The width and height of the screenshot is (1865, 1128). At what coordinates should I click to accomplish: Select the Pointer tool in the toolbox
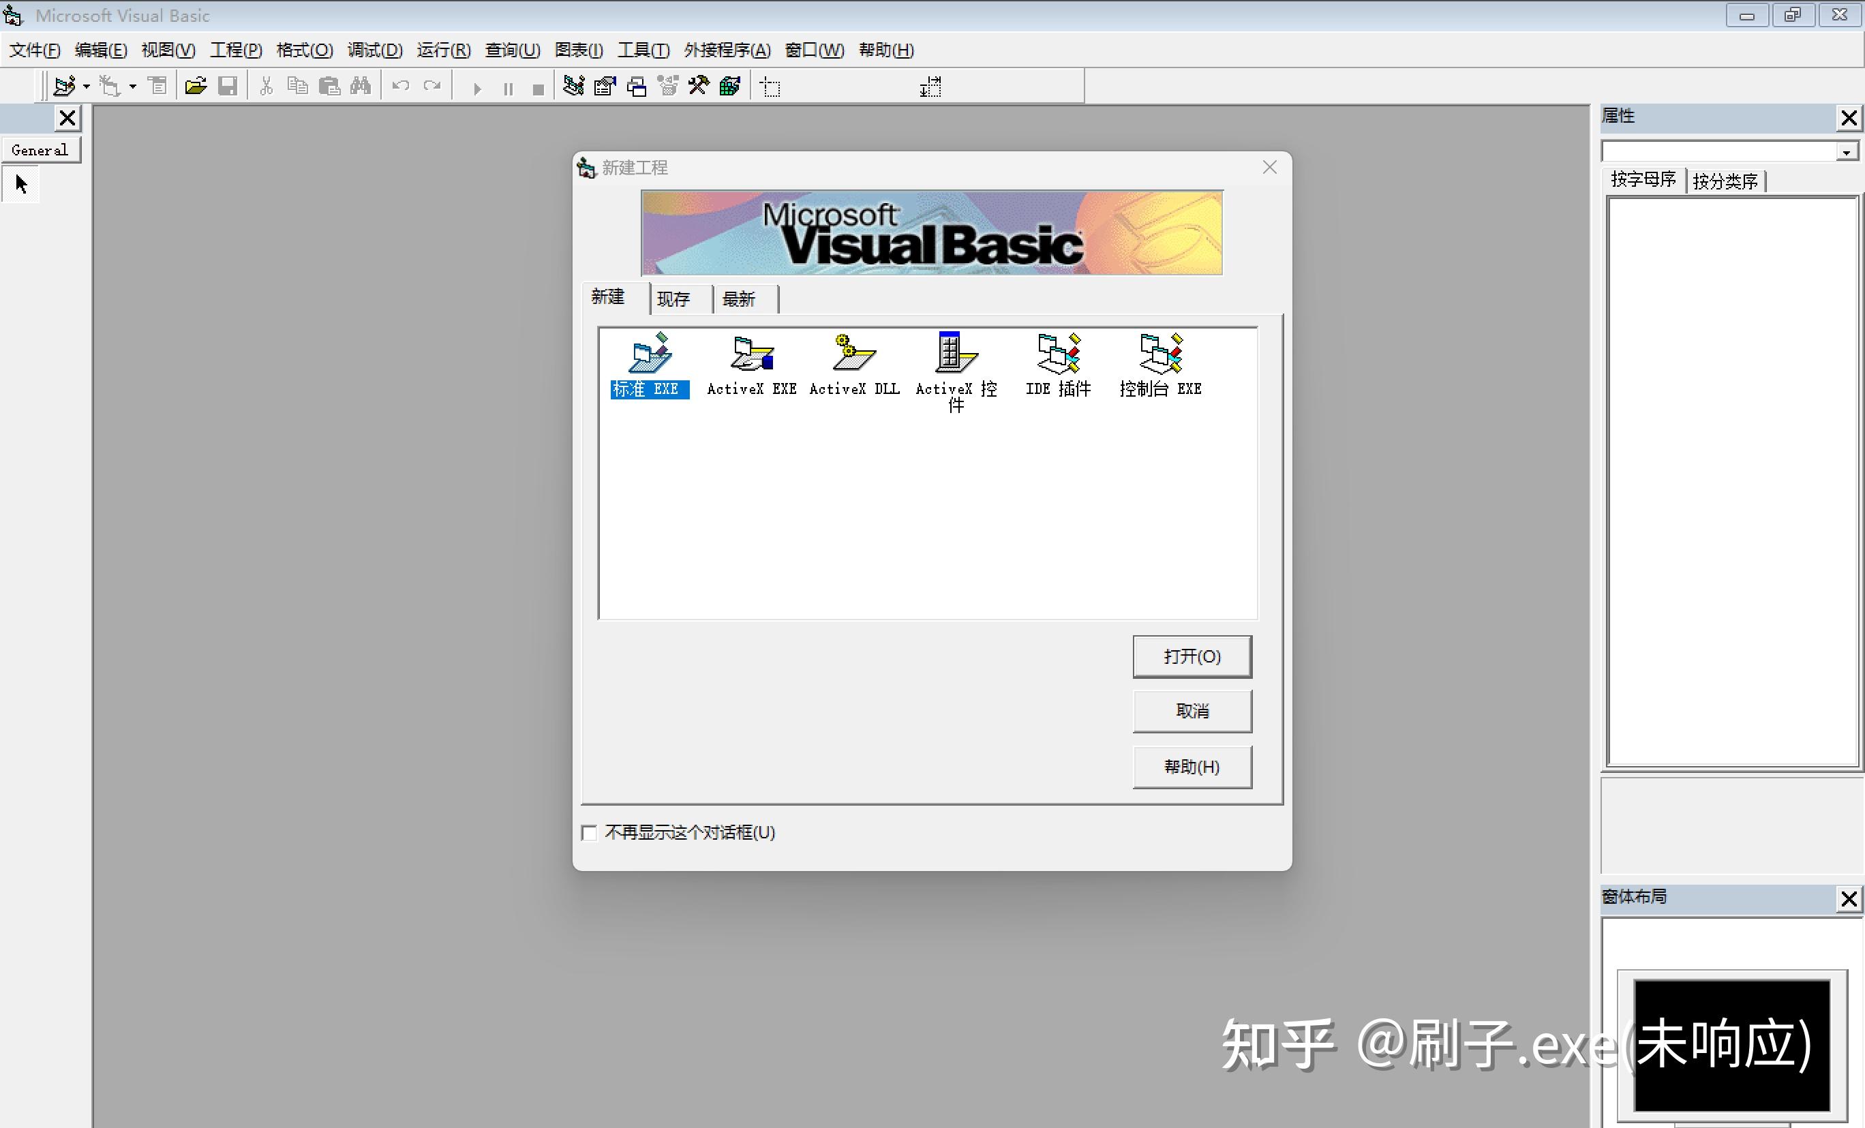tap(21, 184)
